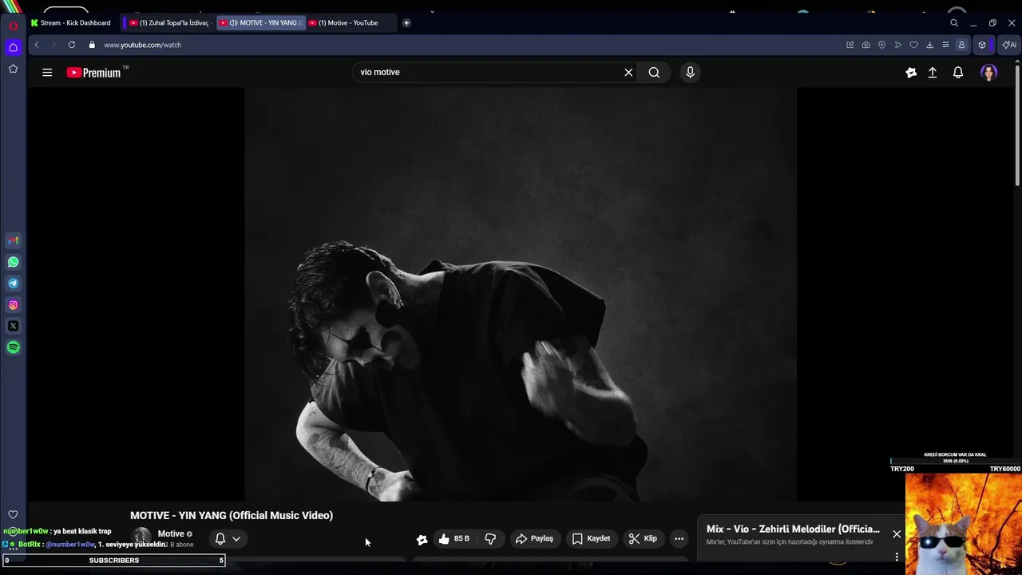Open YouTube Premium perks star icon

(x=911, y=73)
